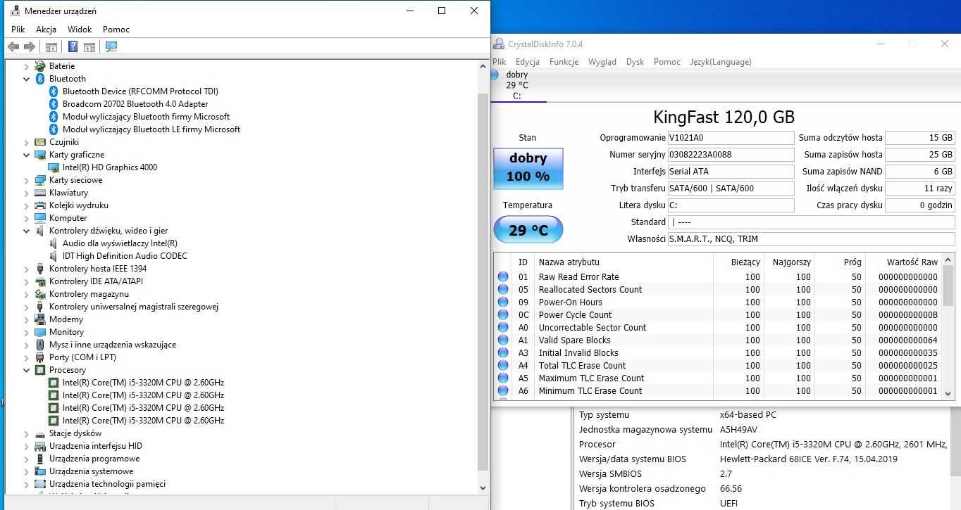Open Funkcje menu in CrystalDiskInfo

point(564,62)
